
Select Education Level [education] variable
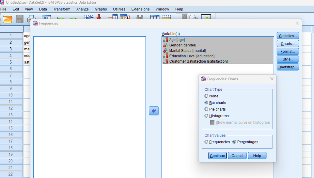[x=192, y=56]
